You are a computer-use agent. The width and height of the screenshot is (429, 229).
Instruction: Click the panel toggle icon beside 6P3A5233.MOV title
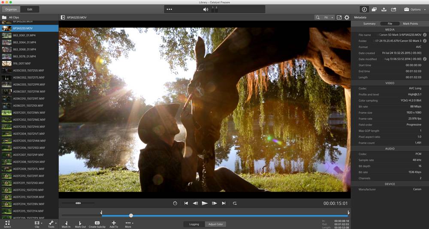[x=63, y=17]
